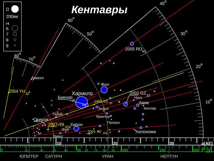Click the 30° inclination label
The image size is (214, 161).
tap(184, 33)
